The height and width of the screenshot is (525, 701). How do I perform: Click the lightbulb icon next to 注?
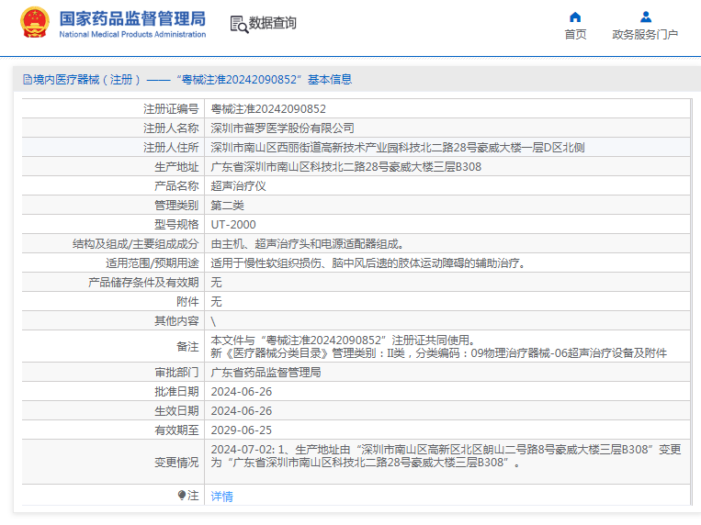(x=182, y=495)
